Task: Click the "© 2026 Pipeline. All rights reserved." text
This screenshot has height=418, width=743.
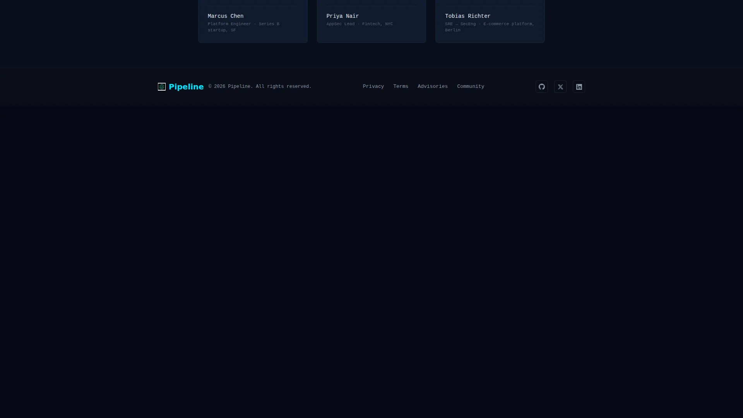Action: 260,86
